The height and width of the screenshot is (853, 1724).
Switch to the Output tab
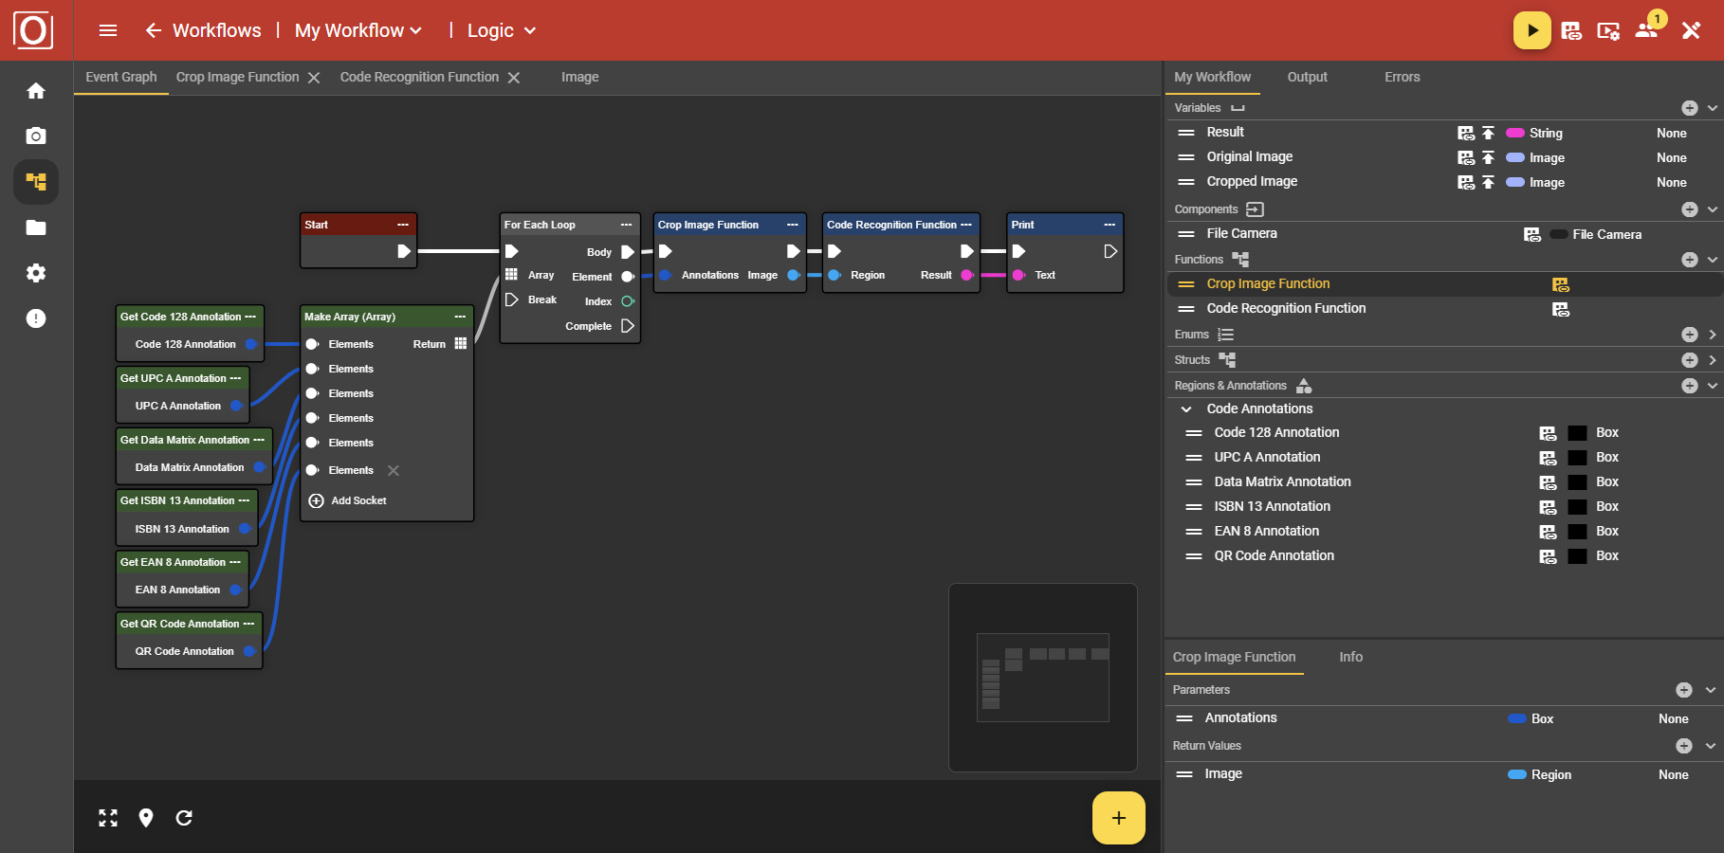point(1307,77)
